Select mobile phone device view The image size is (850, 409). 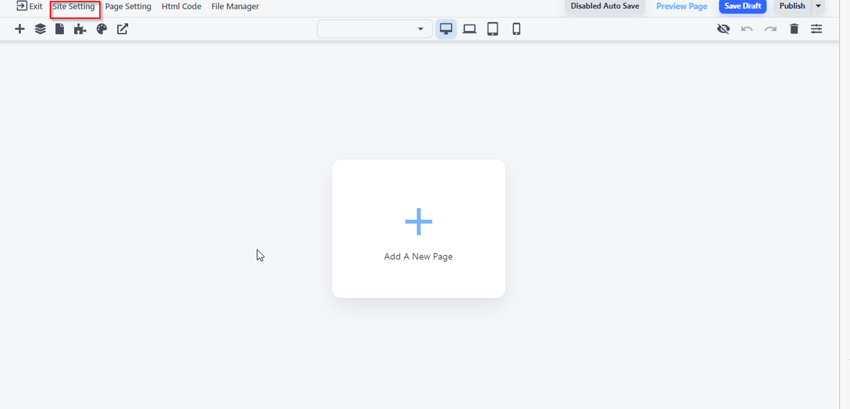516,29
